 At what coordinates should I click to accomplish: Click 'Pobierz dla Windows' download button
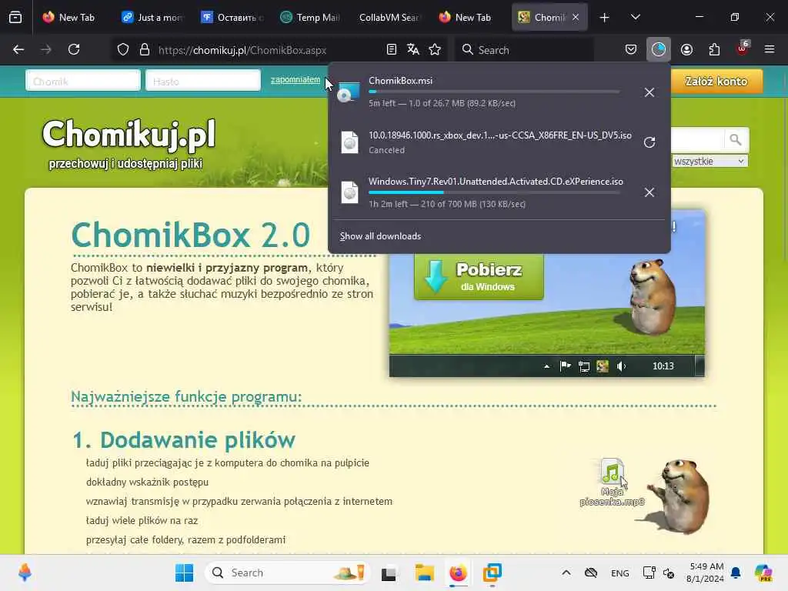point(479,276)
